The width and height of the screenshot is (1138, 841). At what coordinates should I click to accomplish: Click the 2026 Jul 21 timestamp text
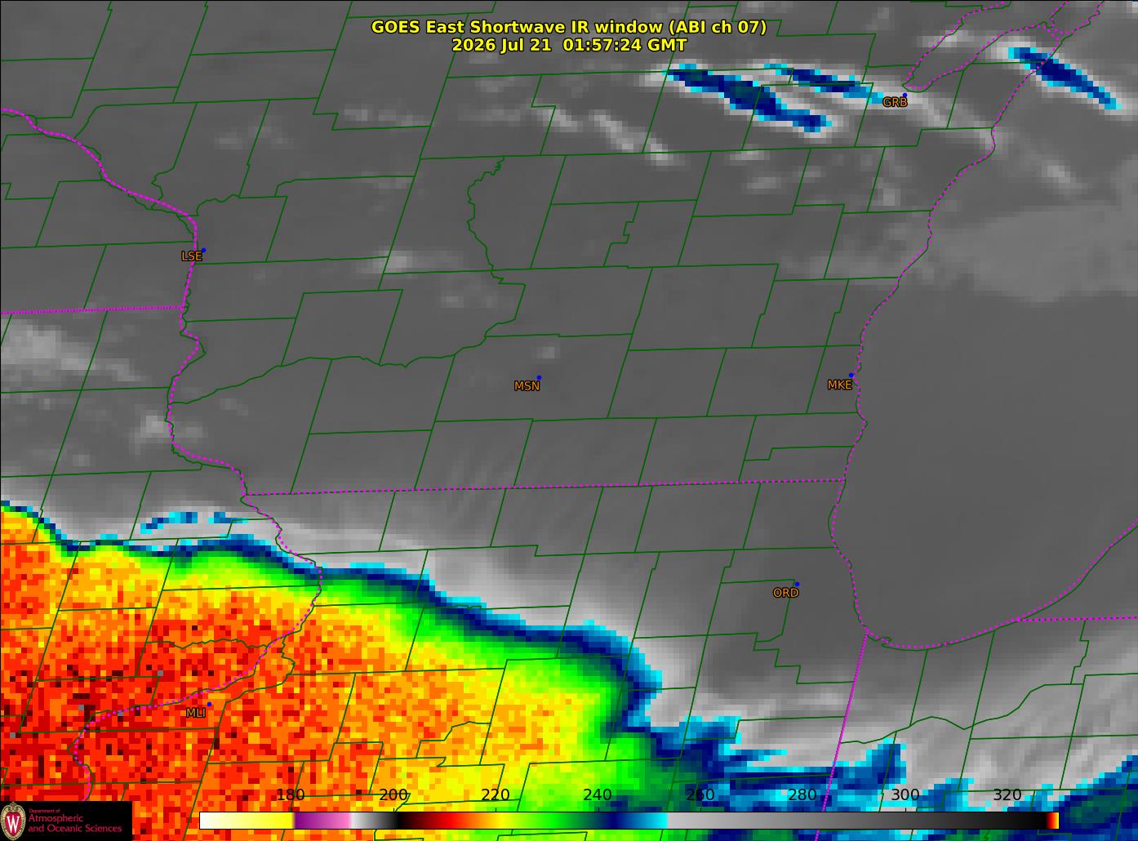click(x=569, y=45)
